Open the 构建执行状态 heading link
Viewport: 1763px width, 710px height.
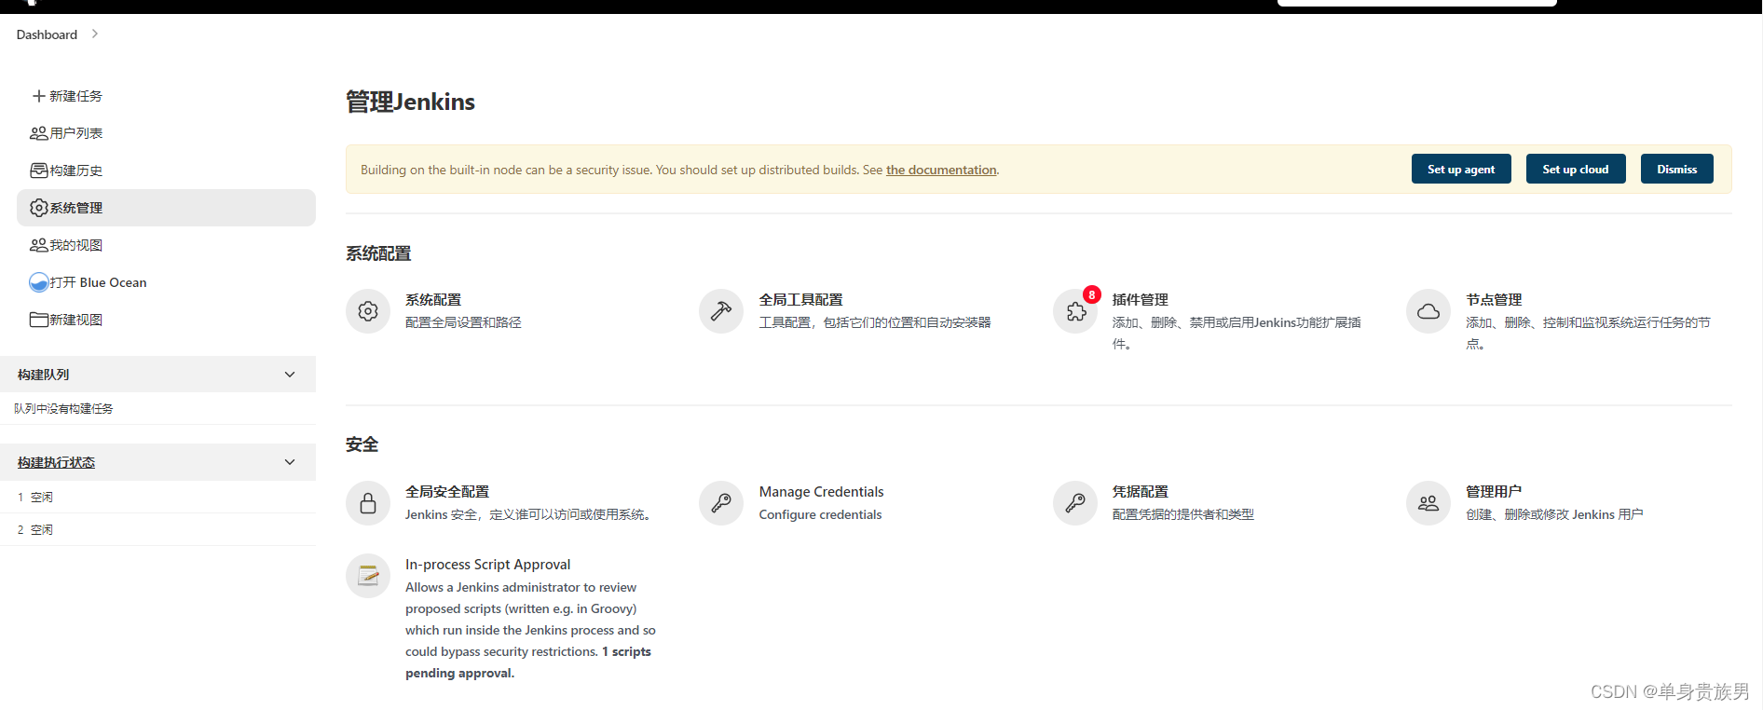[56, 462]
